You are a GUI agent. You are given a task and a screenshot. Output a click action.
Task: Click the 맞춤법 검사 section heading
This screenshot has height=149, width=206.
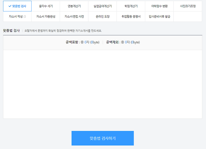11,31
